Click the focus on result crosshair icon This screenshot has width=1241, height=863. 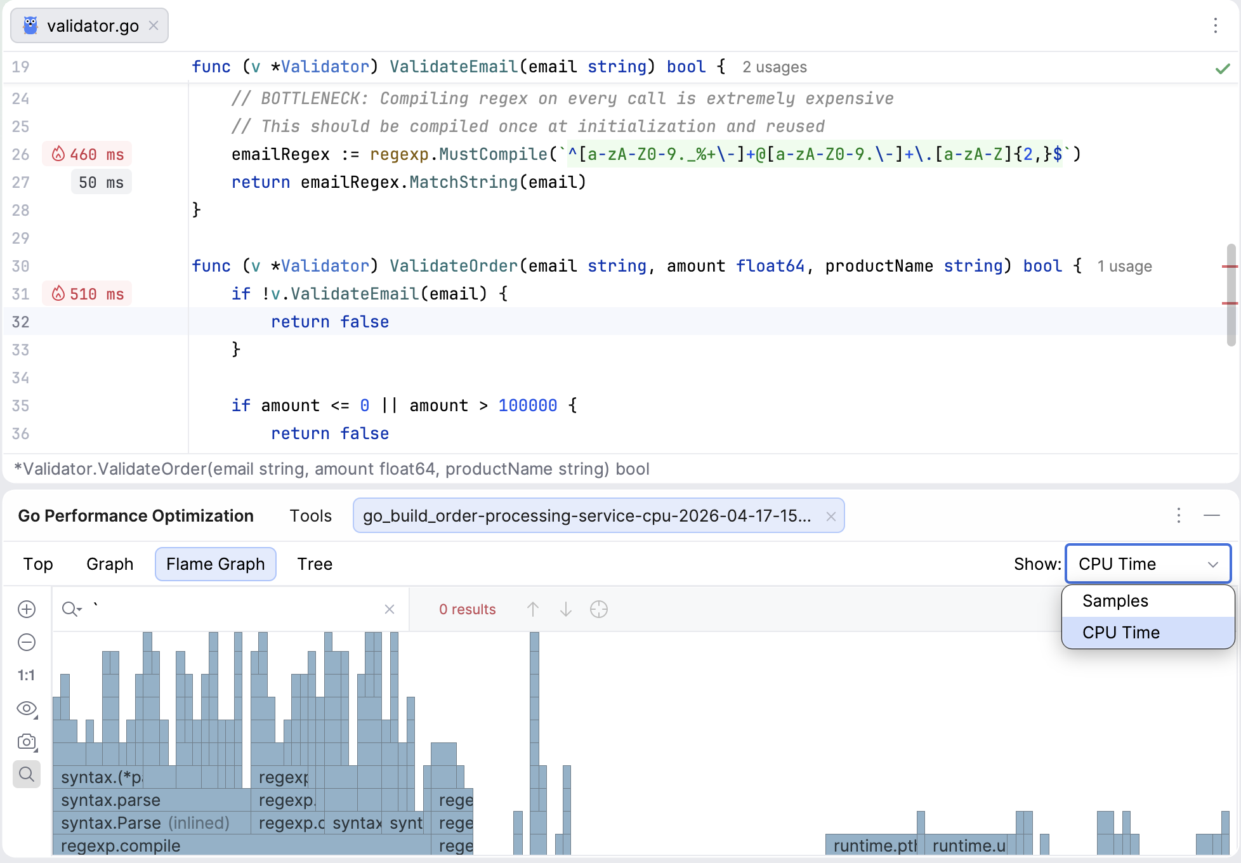(599, 609)
